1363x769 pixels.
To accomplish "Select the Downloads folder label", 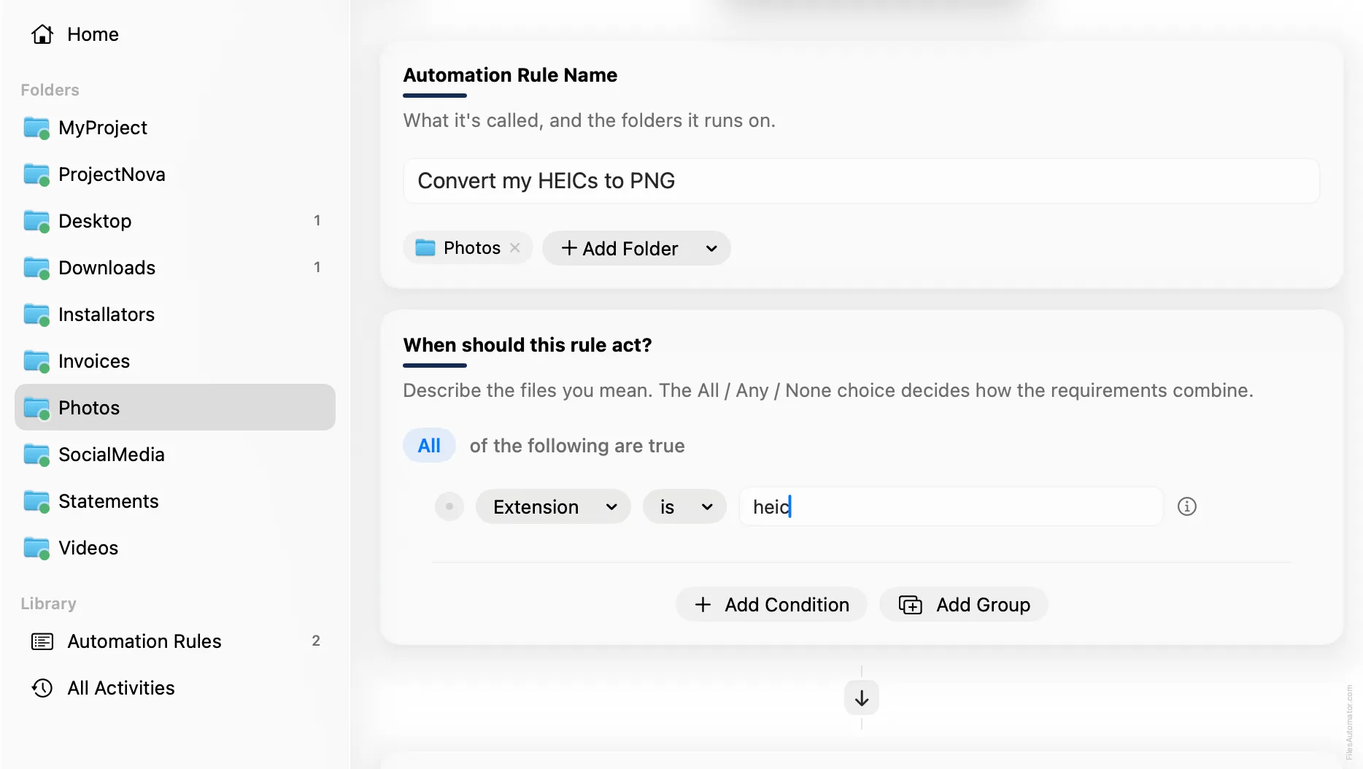I will (107, 268).
